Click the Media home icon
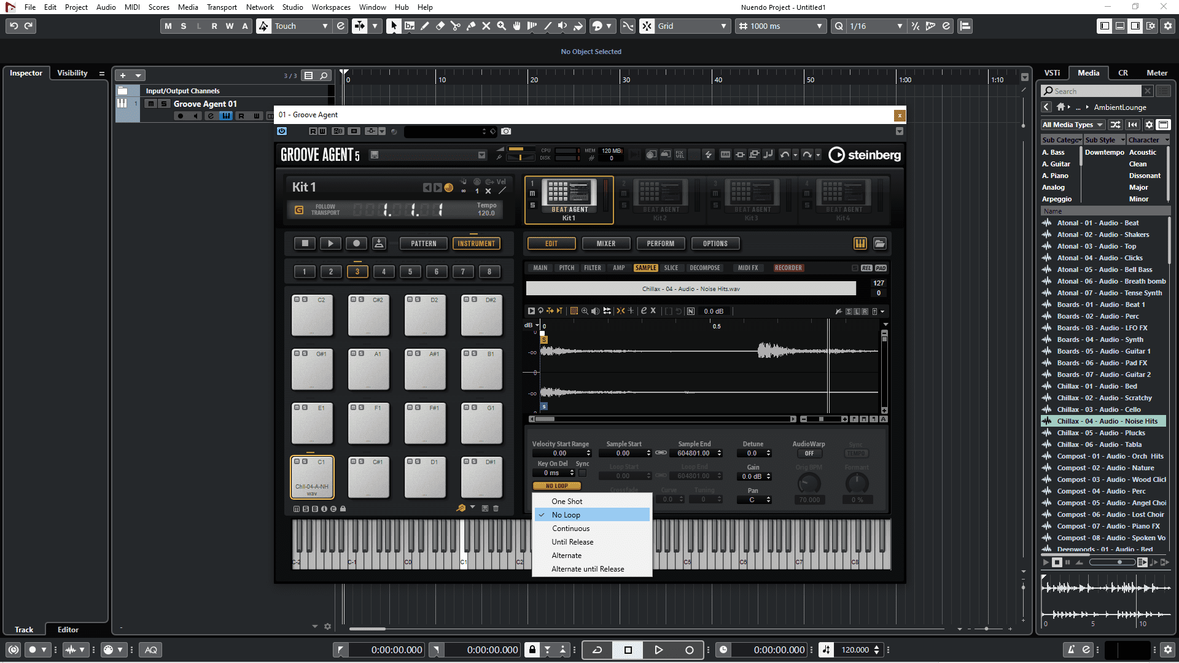Screen dimensions: 1179x663 (x=1060, y=107)
